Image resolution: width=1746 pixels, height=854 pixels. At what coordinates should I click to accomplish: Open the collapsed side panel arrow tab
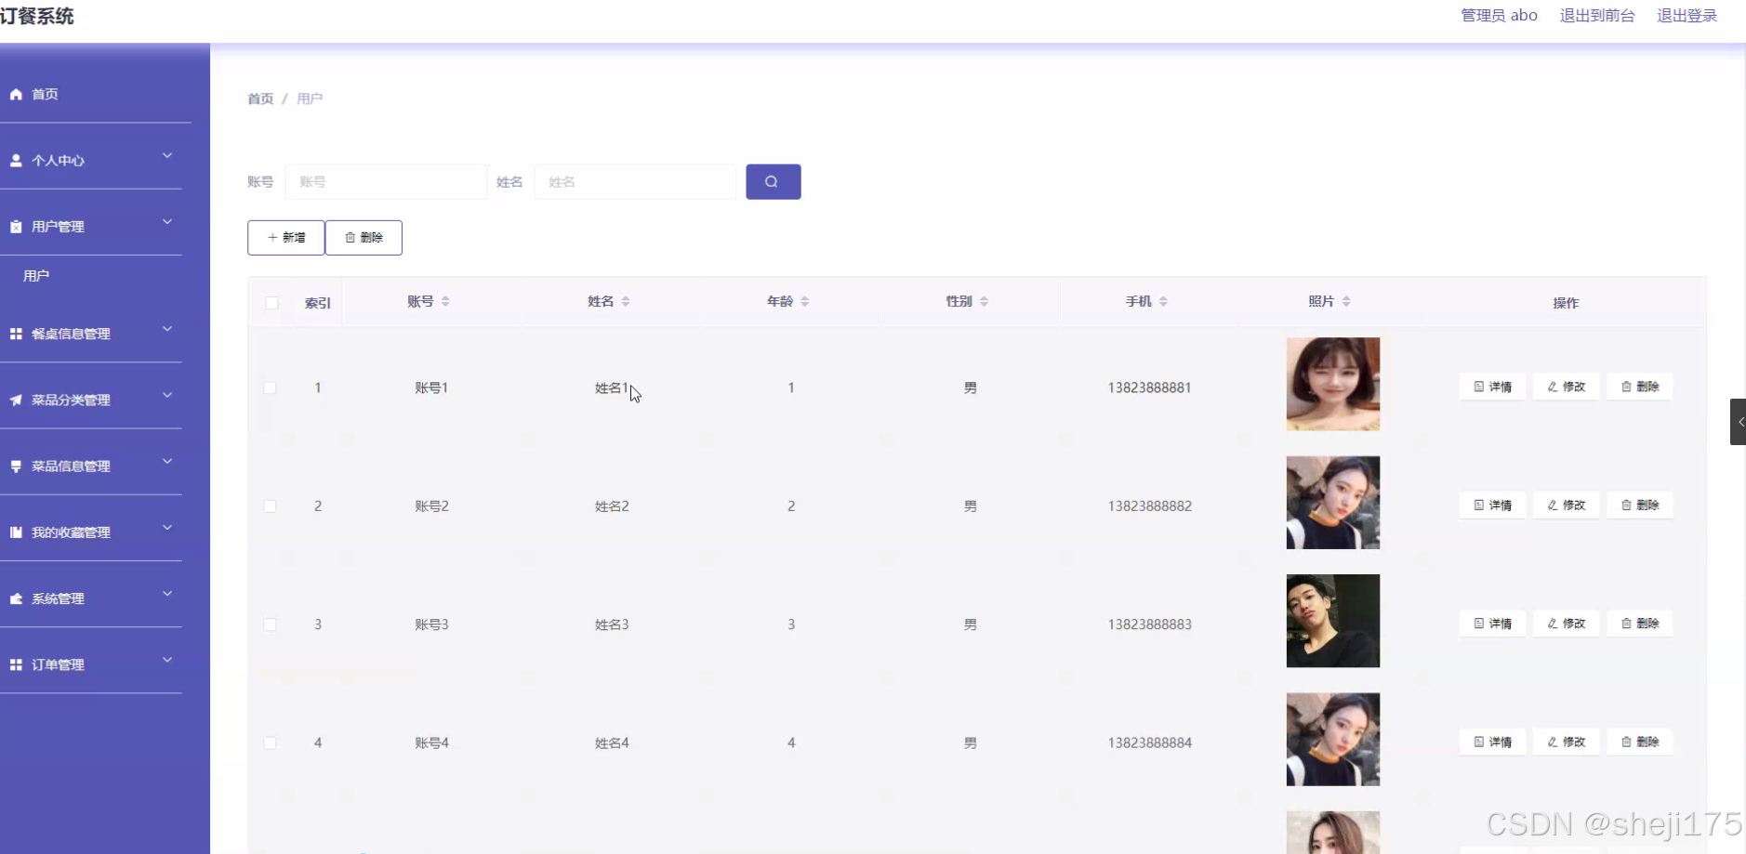1738,422
